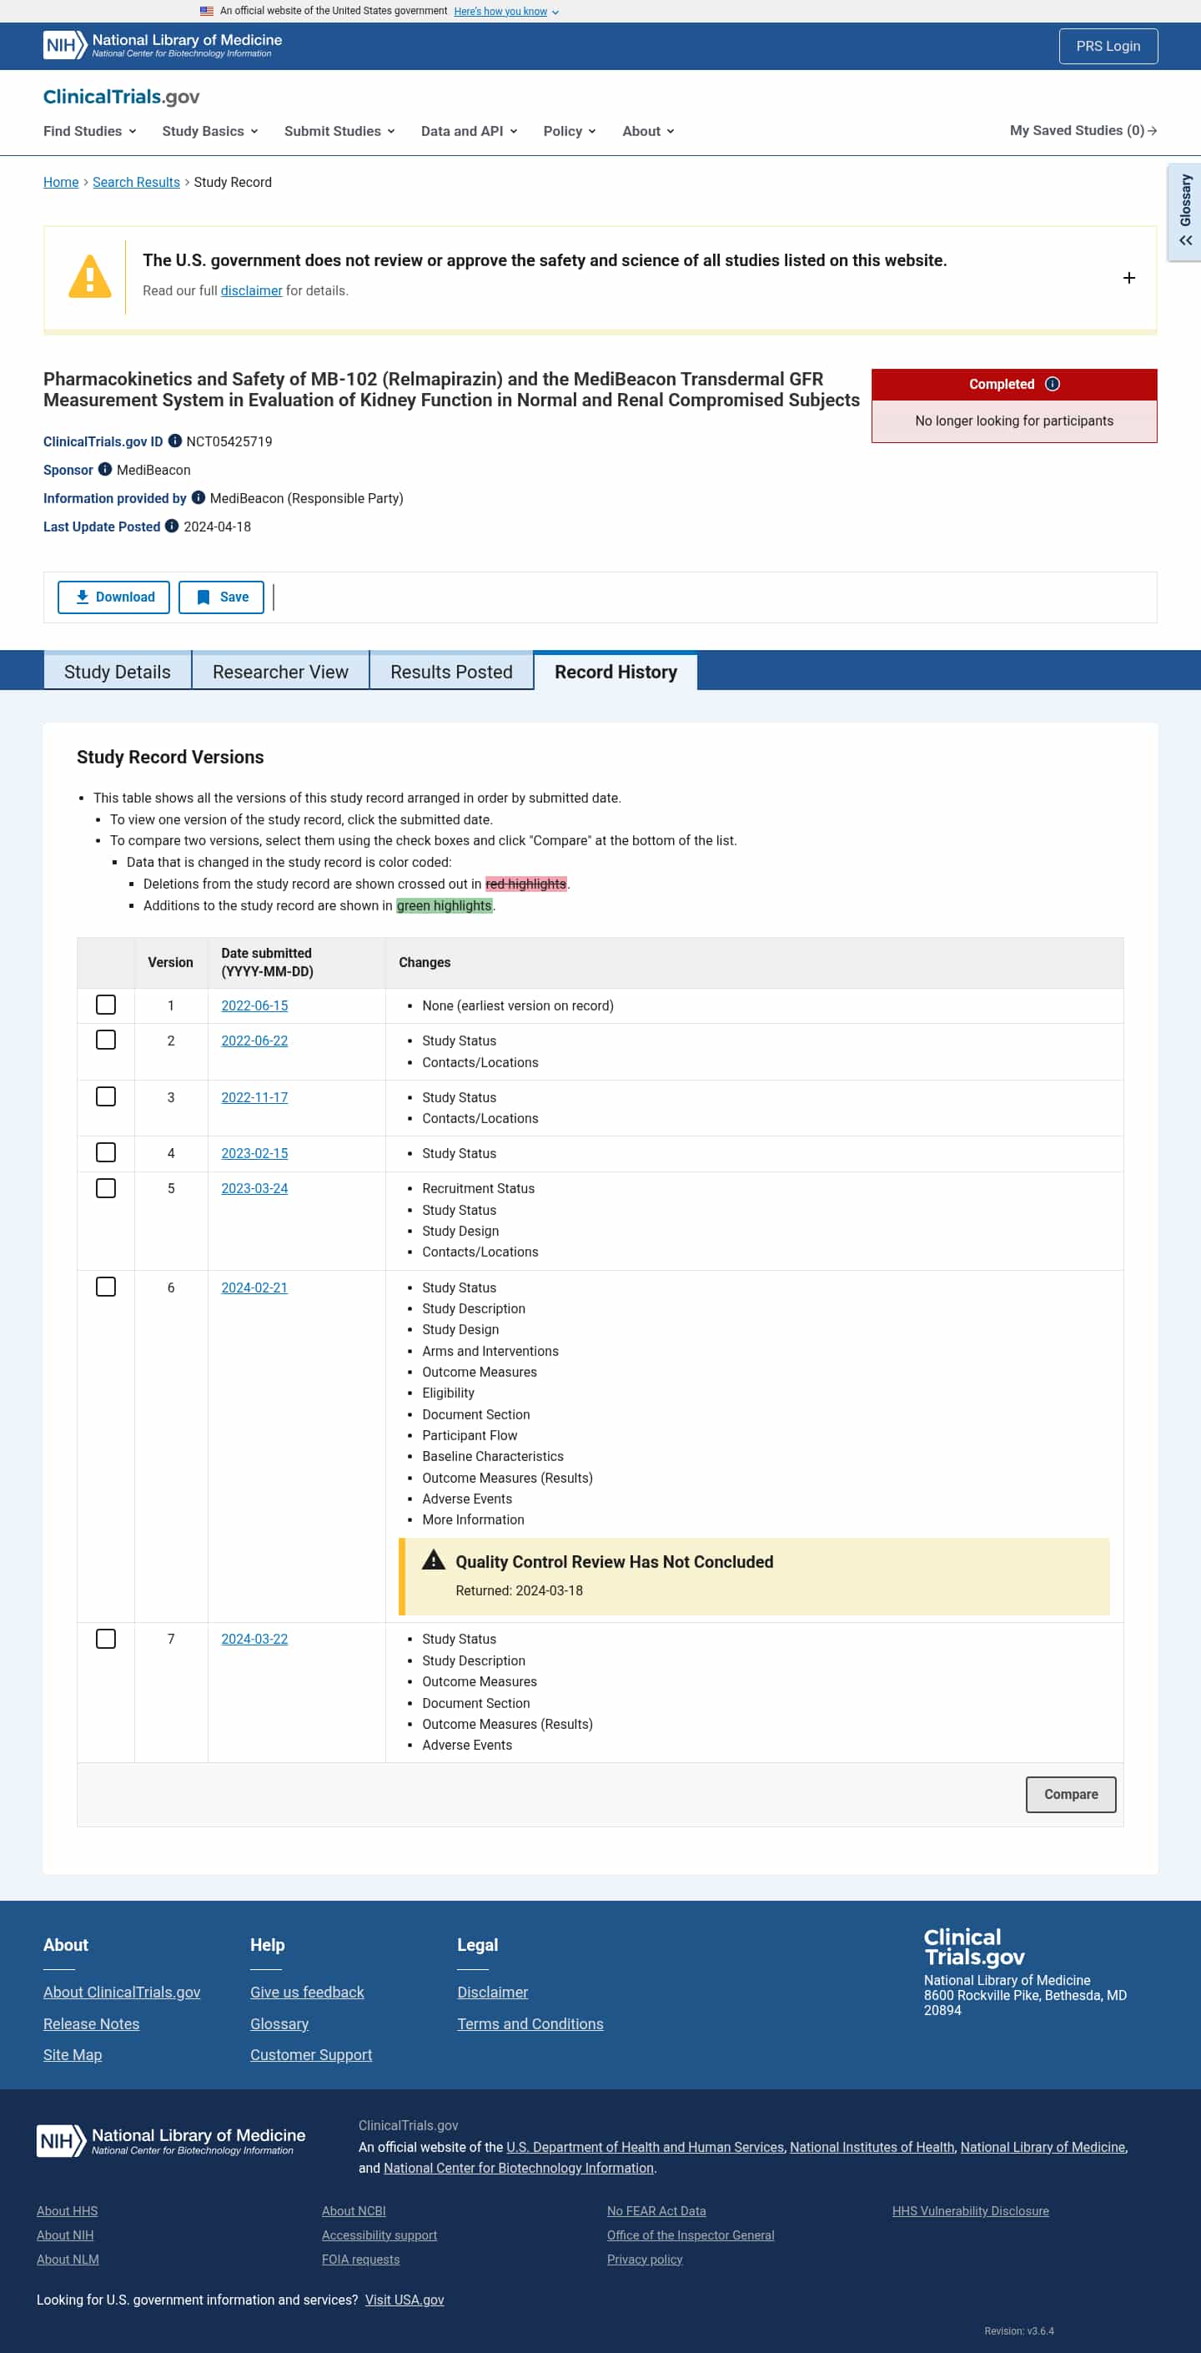Click info icon beside Information provided by
Viewport: 1201px width, 2353px height.
[x=198, y=498]
